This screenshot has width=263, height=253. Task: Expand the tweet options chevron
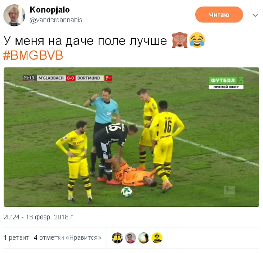[x=255, y=15]
